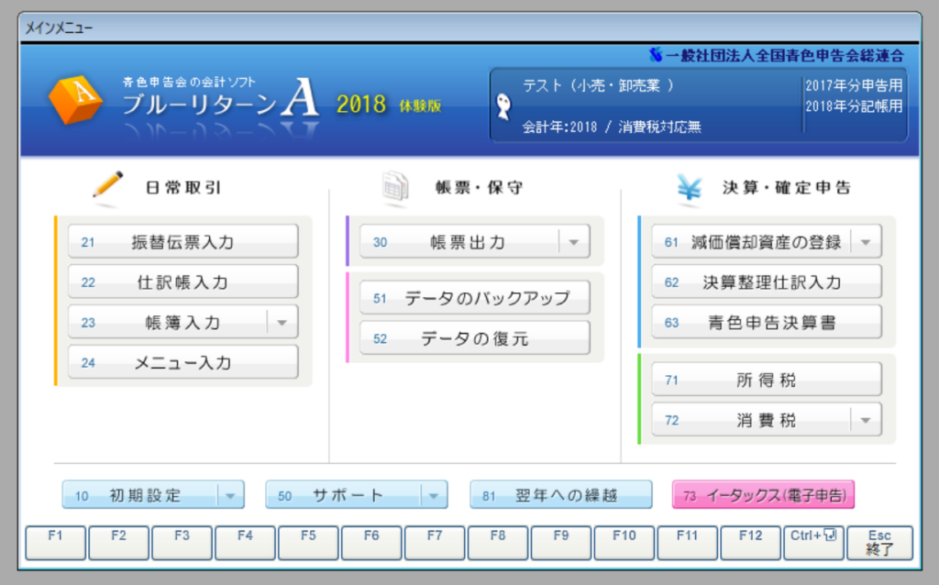
Task: Click the F7 function key button
Action: [435, 543]
